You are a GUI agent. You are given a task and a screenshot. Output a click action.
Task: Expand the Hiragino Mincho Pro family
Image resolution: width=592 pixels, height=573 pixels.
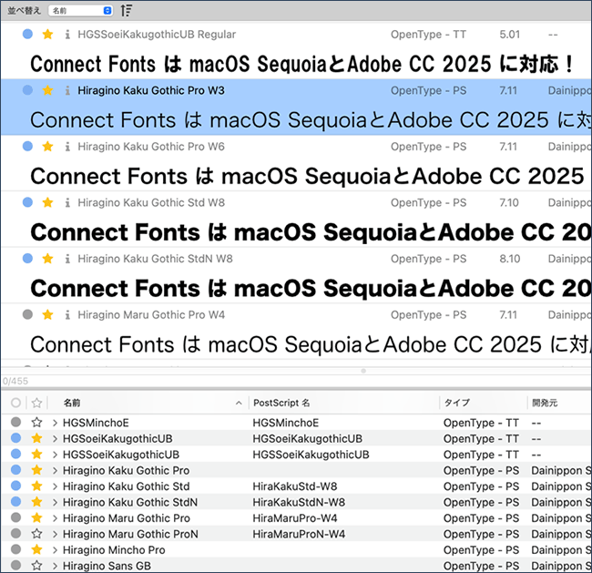pyautogui.click(x=55, y=549)
